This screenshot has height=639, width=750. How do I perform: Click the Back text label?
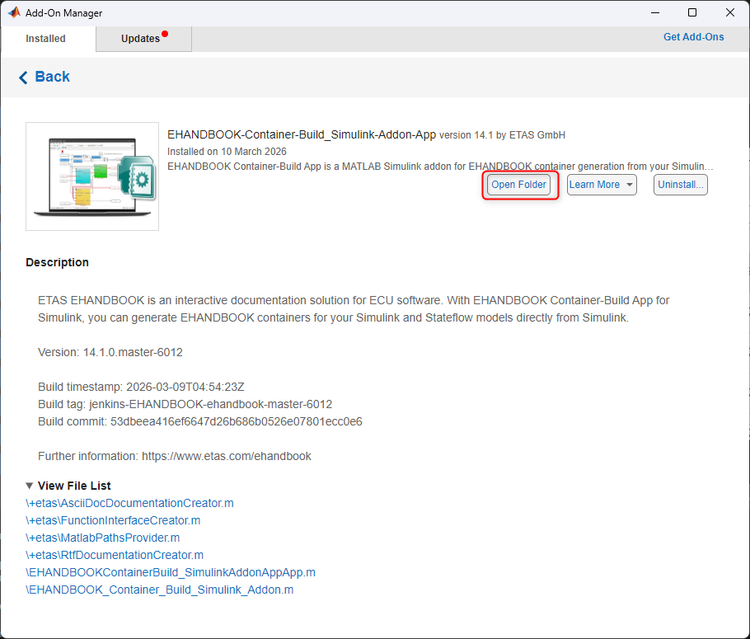52,77
